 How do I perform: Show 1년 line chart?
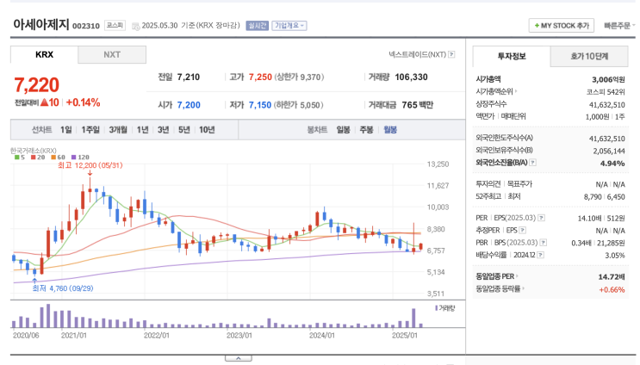142,130
